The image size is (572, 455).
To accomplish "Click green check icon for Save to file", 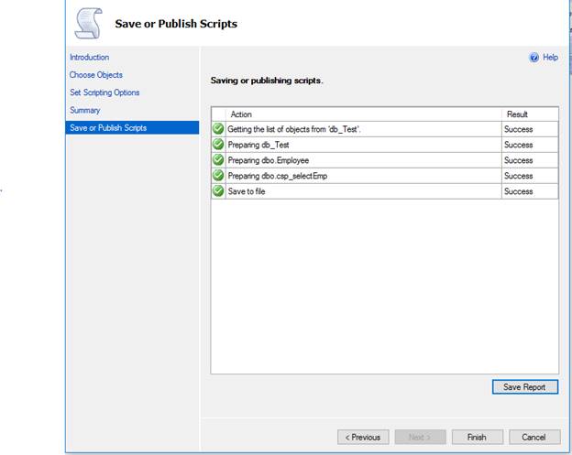I will pos(218,191).
